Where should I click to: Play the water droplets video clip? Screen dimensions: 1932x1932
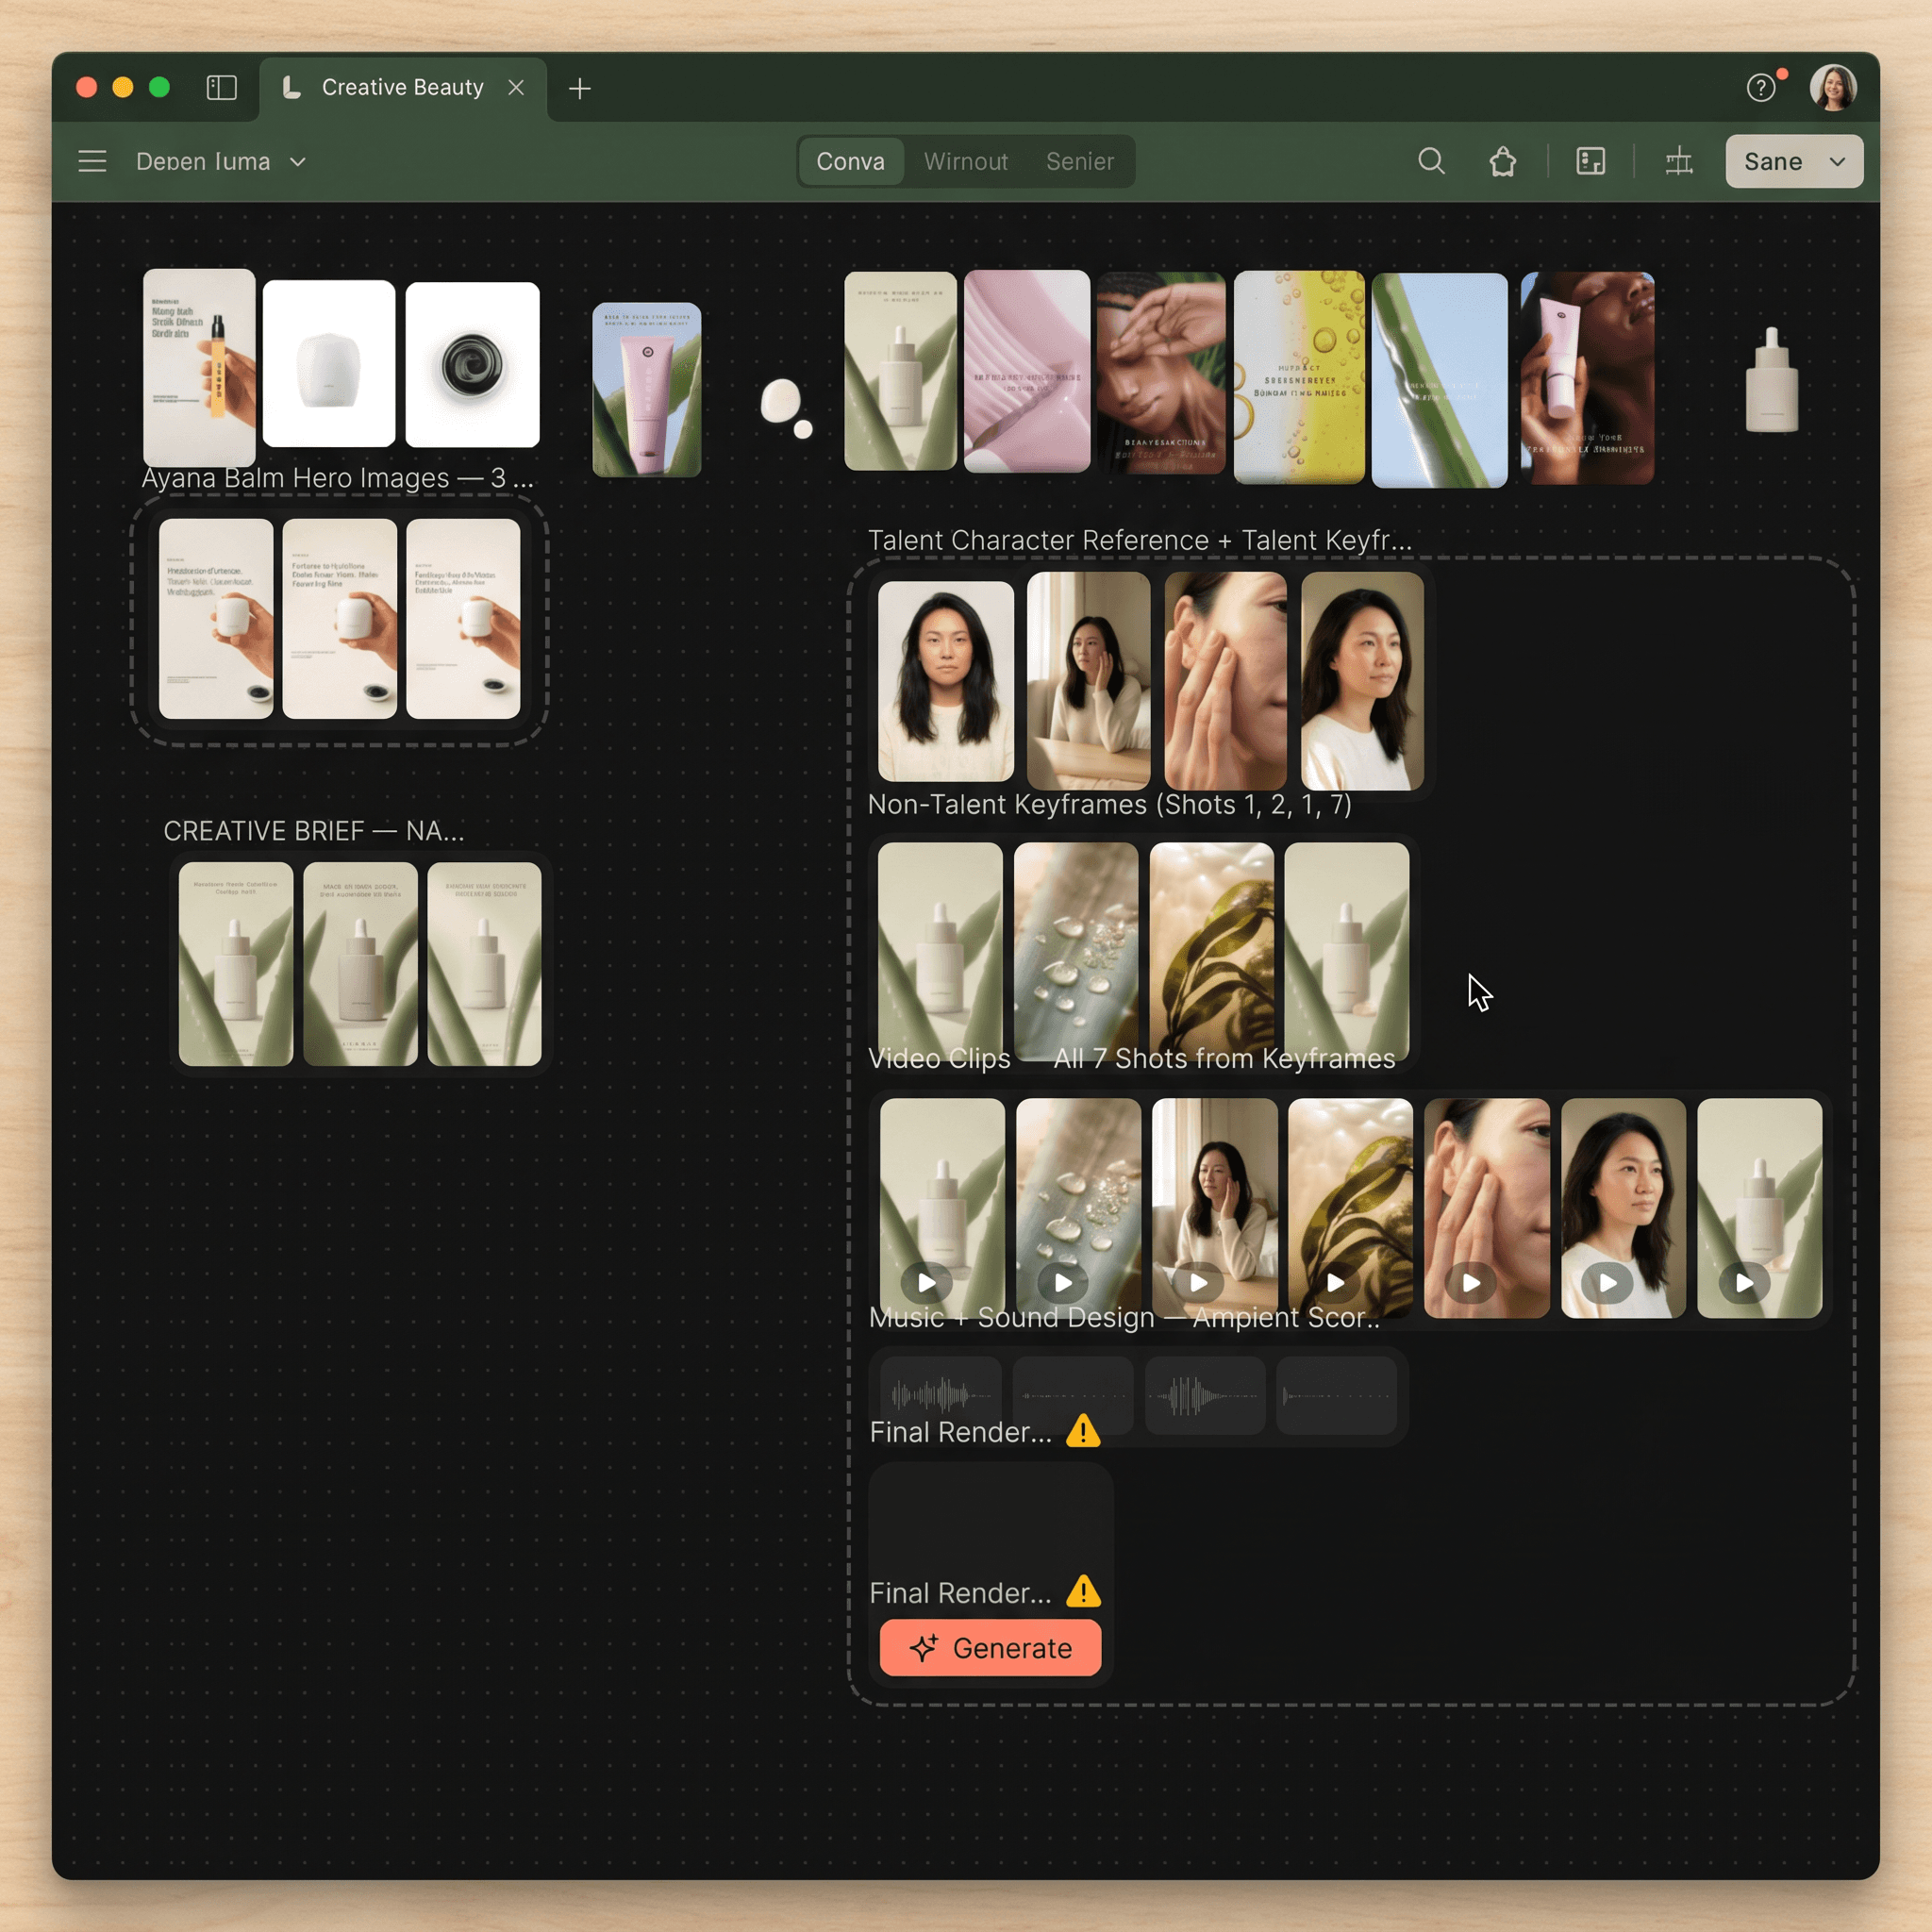click(x=1062, y=1282)
